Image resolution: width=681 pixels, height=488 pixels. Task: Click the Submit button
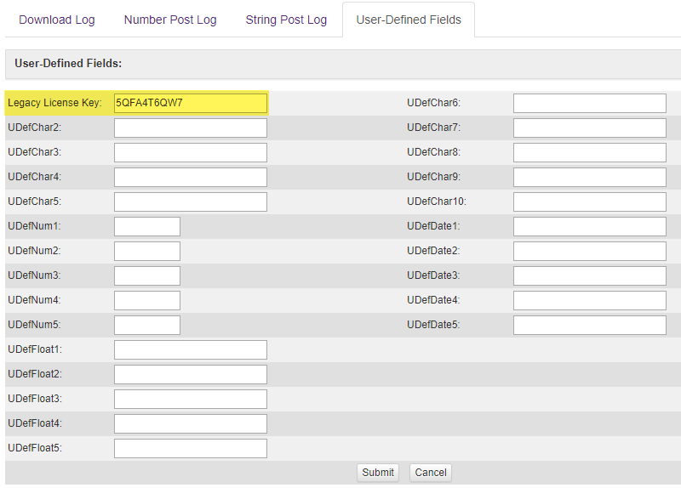coord(378,473)
